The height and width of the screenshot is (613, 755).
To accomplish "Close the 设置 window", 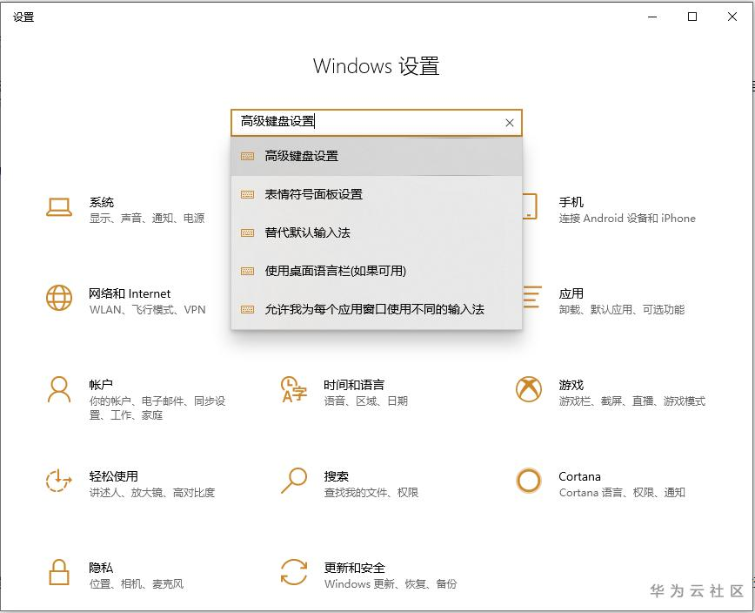I will click(732, 17).
